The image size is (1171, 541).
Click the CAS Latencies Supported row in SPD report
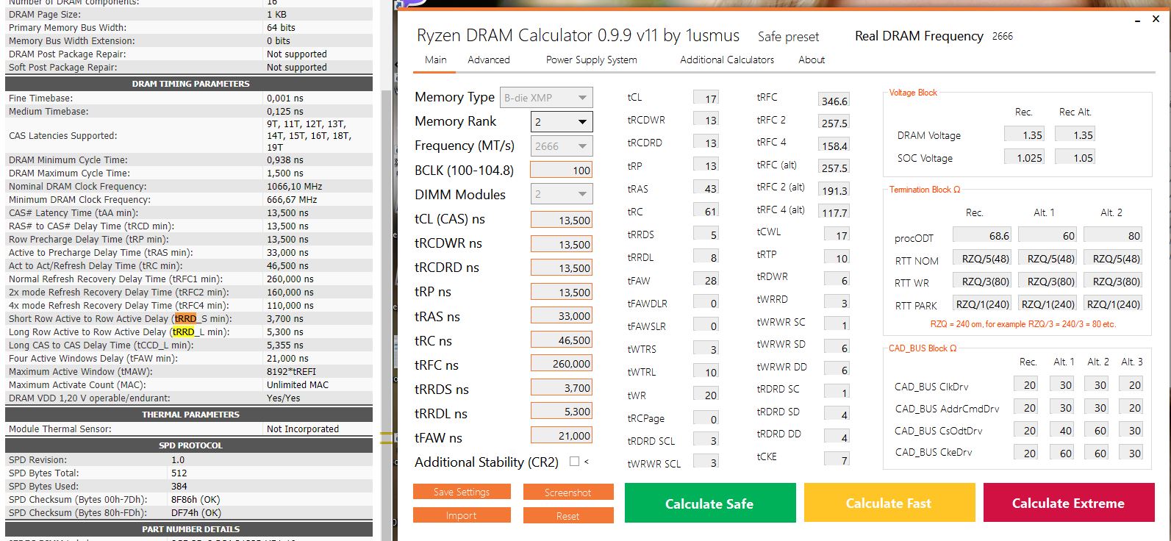point(189,136)
